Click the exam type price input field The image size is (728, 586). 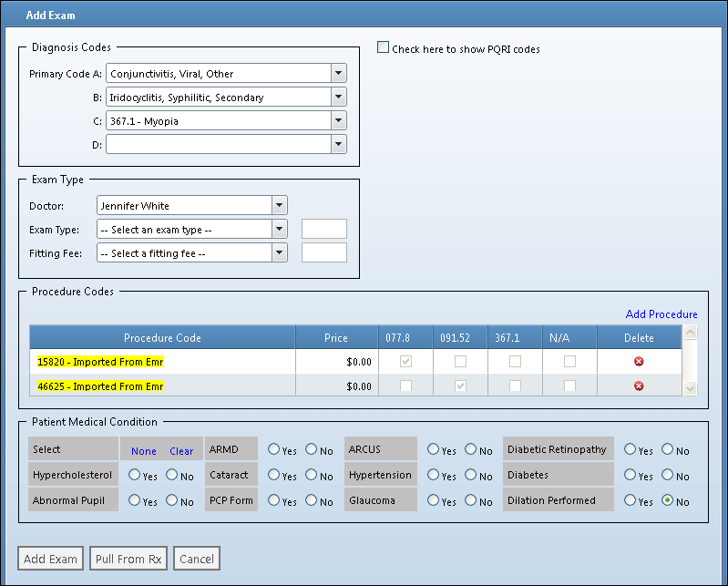click(324, 229)
